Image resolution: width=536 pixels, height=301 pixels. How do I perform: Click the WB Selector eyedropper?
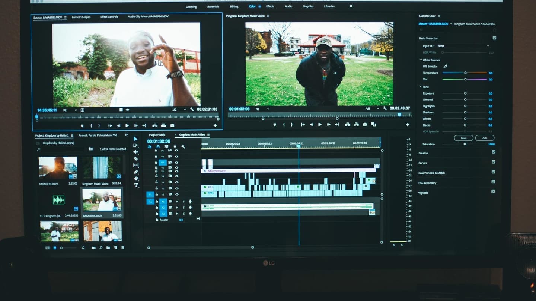point(445,66)
